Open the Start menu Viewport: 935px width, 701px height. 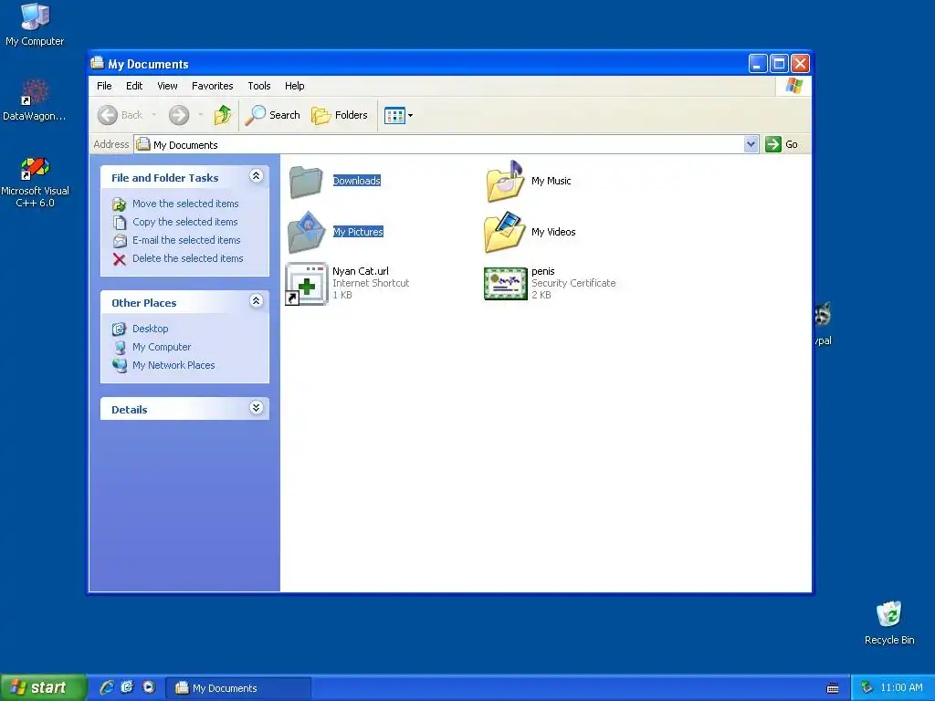coord(43,687)
